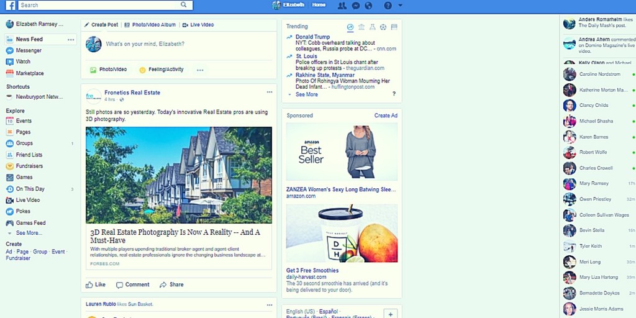Click the Games Feed controller icon
This screenshot has height=318, width=636.
click(x=10, y=223)
